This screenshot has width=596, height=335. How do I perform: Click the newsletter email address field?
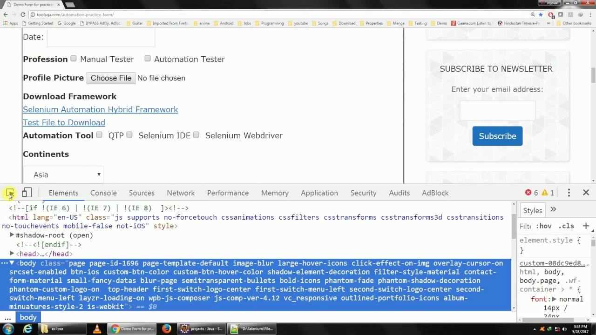[497, 111]
